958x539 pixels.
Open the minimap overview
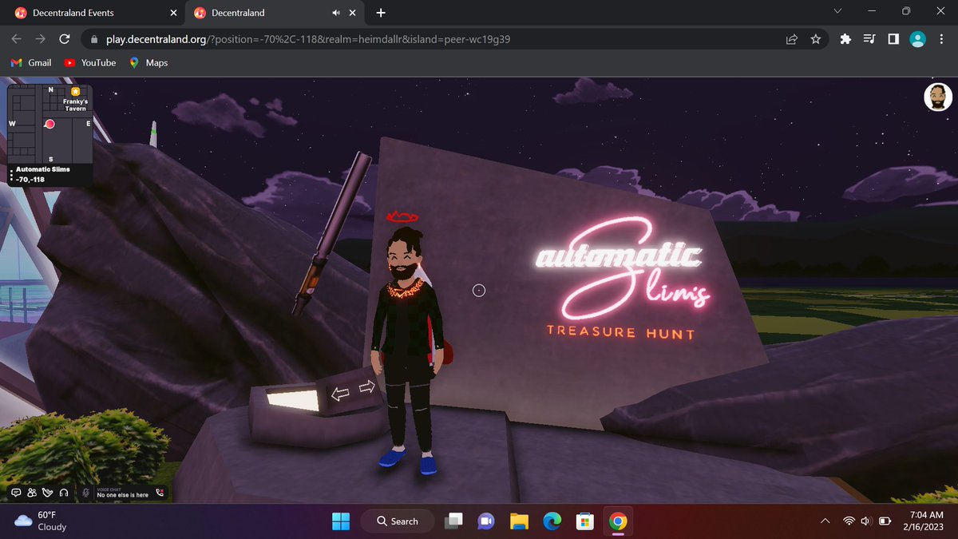pyautogui.click(x=50, y=124)
